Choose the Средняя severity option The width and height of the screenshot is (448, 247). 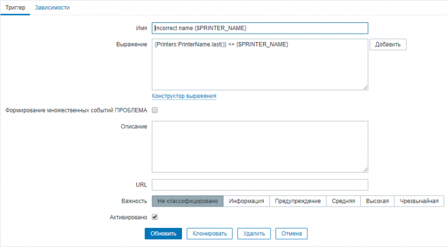(343, 201)
